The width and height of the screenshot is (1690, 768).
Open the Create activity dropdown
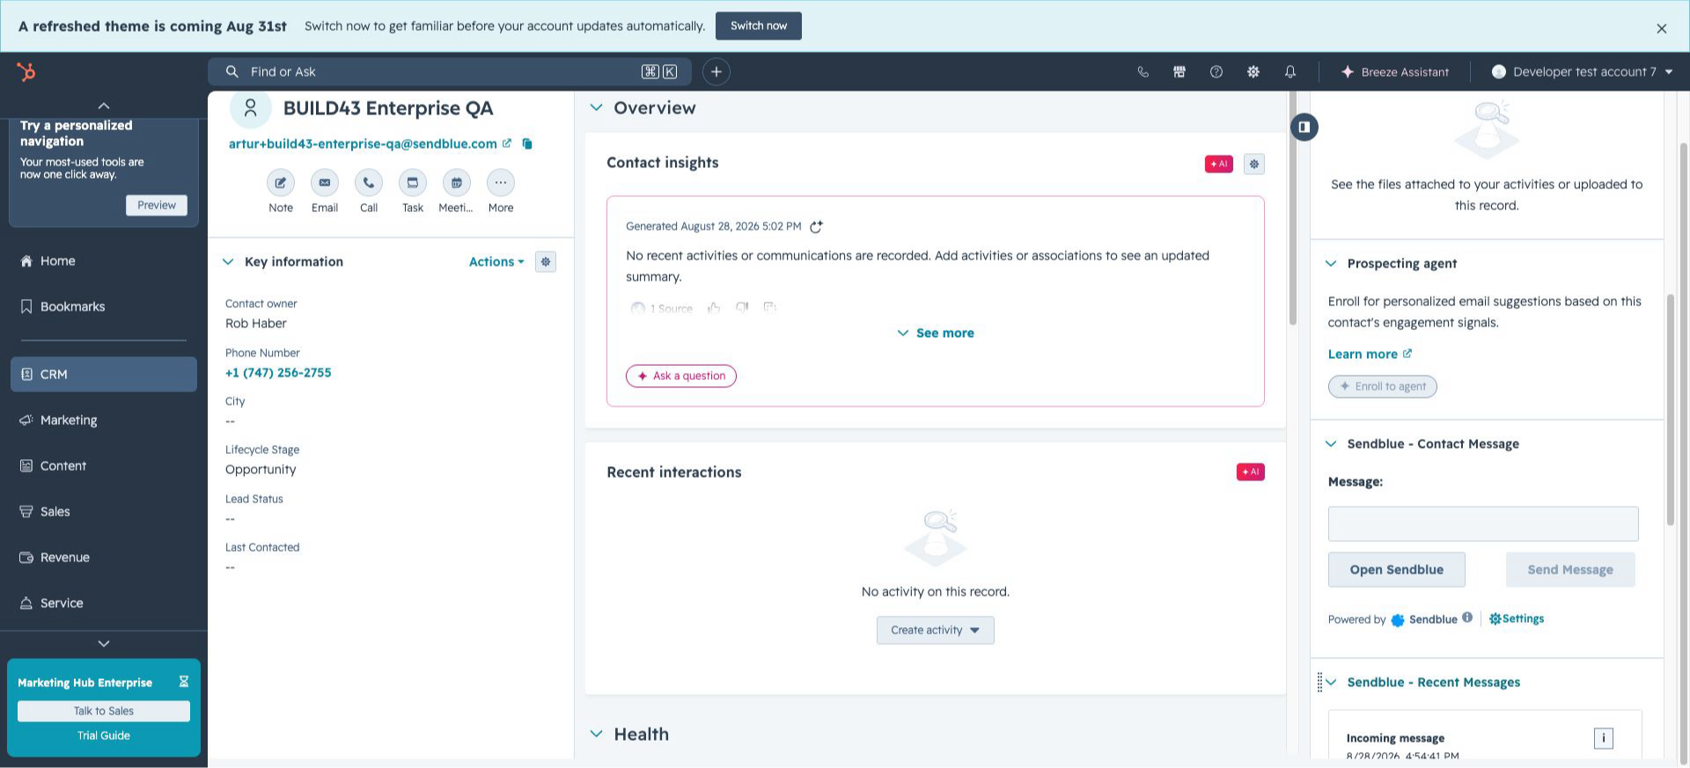(x=936, y=631)
